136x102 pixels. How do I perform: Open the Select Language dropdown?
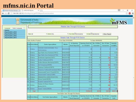pyautogui.click(x=18, y=28)
